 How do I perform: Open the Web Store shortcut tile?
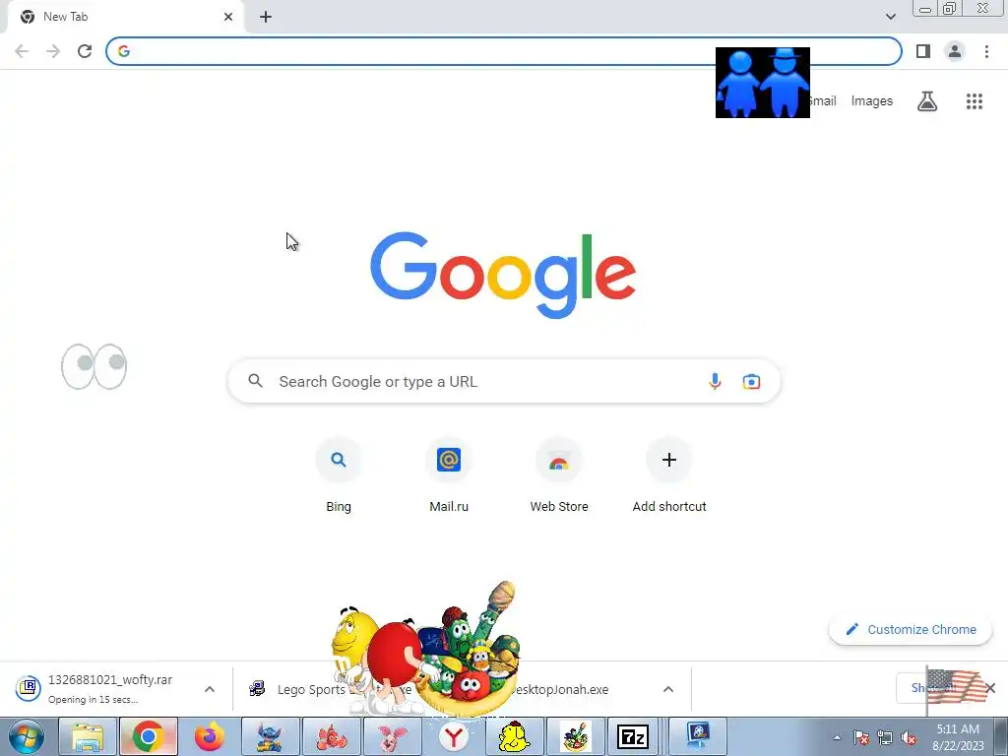coord(559,476)
